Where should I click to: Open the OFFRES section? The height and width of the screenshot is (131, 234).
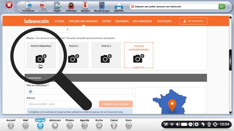click(x=107, y=21)
